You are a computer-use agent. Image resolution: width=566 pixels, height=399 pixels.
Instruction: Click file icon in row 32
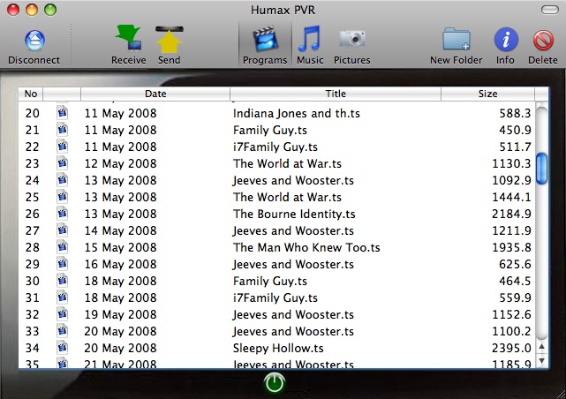tap(62, 314)
